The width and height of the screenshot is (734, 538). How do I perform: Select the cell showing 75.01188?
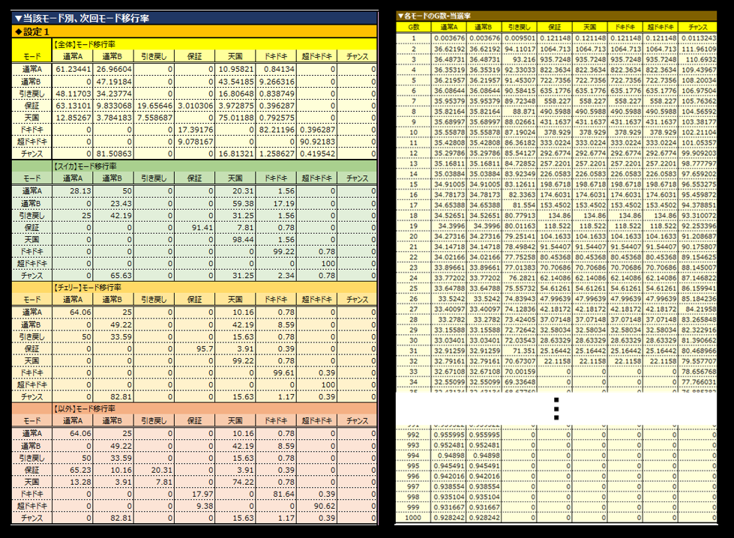235,118
